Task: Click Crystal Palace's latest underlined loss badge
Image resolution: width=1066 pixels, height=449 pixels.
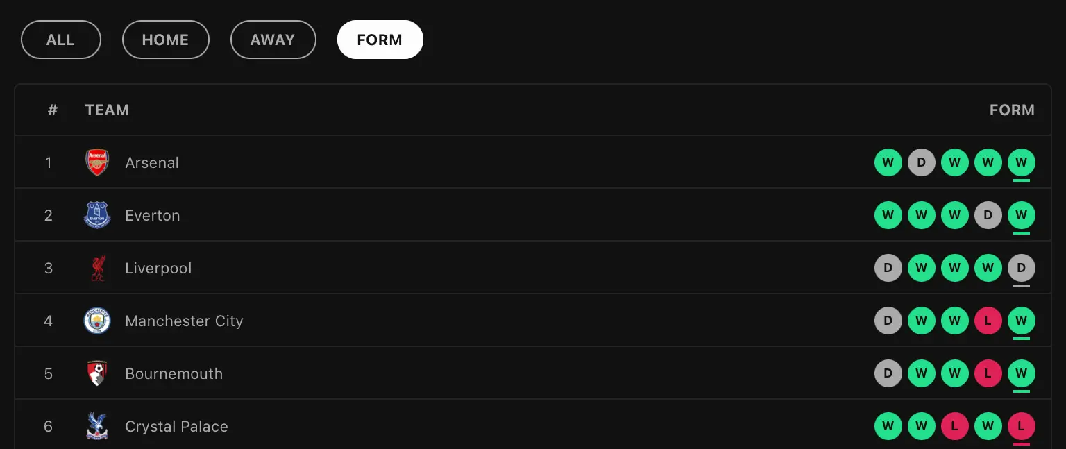Action: tap(1021, 426)
